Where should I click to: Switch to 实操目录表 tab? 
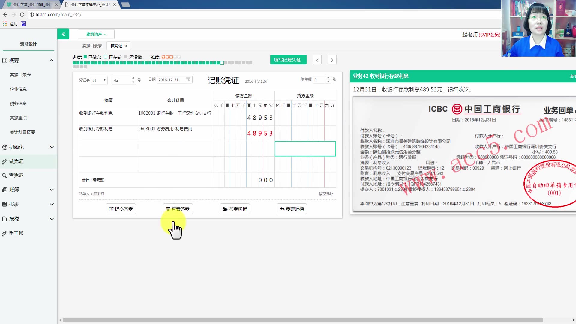click(x=92, y=46)
